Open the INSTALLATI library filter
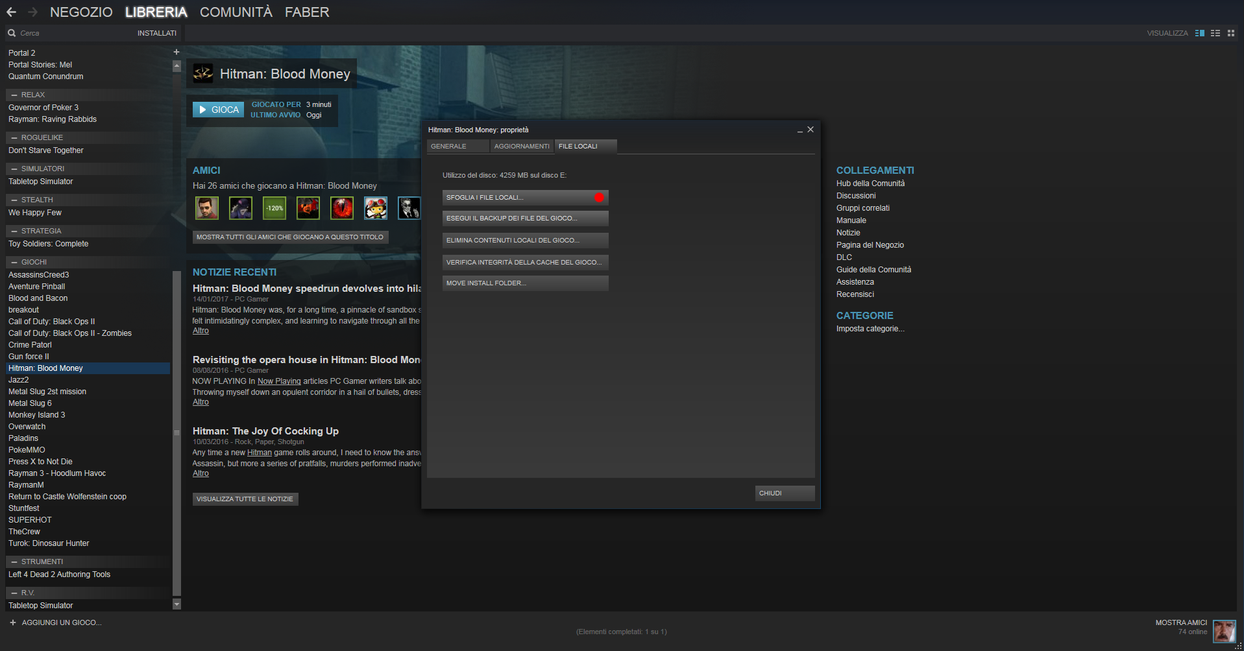1244x651 pixels. point(157,33)
